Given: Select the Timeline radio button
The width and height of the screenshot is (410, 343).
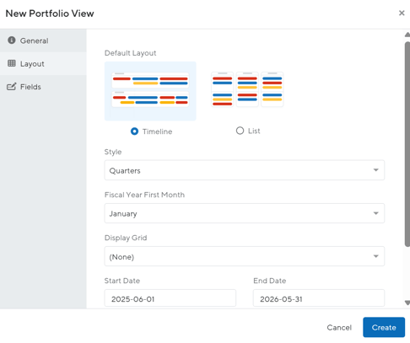Looking at the screenshot, I should point(134,131).
